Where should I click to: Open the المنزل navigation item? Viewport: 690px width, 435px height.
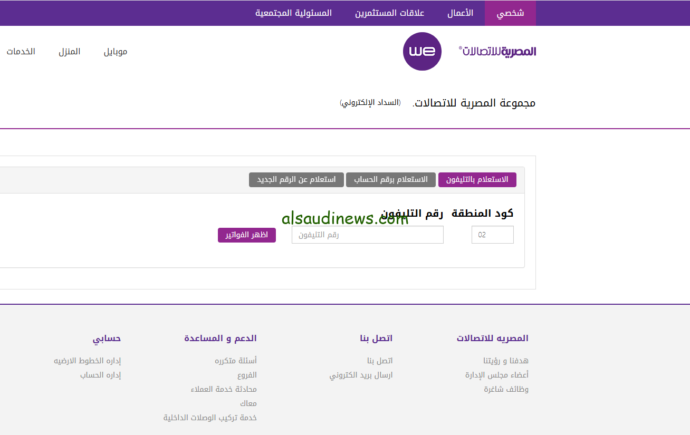click(70, 52)
